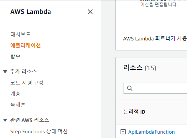The width and height of the screenshot is (187, 138).
Task: Close the AWS Lambda navigation panel
Action: point(90,12)
